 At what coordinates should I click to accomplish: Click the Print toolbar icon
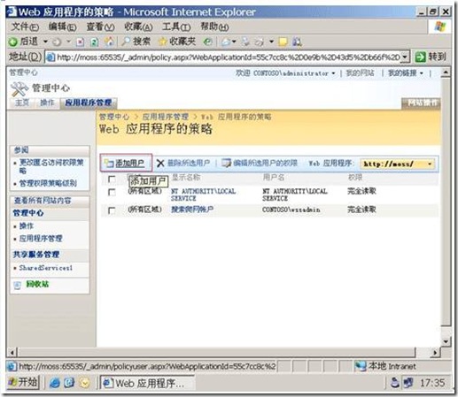[x=245, y=42]
